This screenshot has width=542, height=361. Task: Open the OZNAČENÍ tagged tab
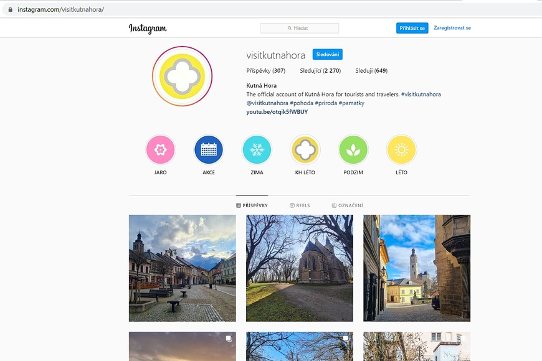coord(347,205)
